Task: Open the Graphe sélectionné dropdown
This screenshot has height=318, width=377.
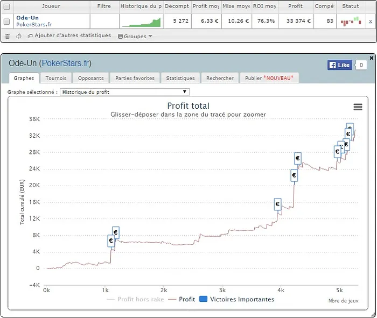Action: pyautogui.click(x=124, y=92)
